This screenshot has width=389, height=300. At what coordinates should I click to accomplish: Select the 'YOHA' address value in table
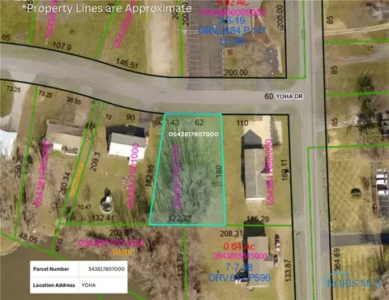(x=88, y=285)
